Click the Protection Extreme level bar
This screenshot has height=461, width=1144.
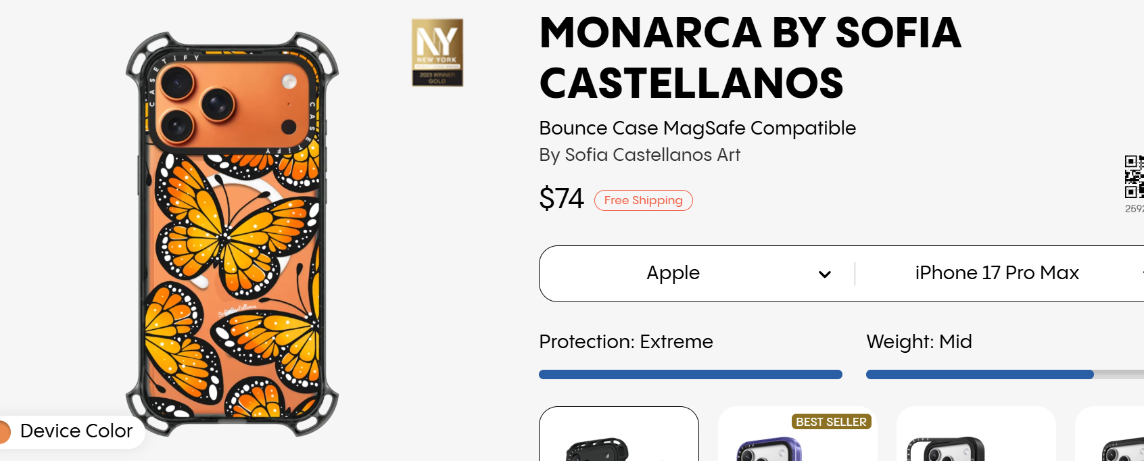(x=690, y=374)
